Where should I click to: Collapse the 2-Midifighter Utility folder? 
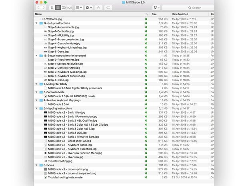click(x=36, y=84)
